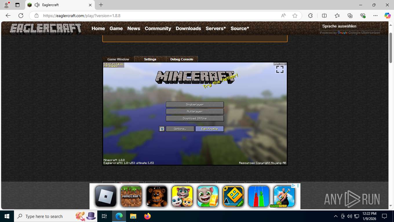Open browser Extensions puzzle icon
Viewport: 394px width, 222px height.
coord(310,16)
